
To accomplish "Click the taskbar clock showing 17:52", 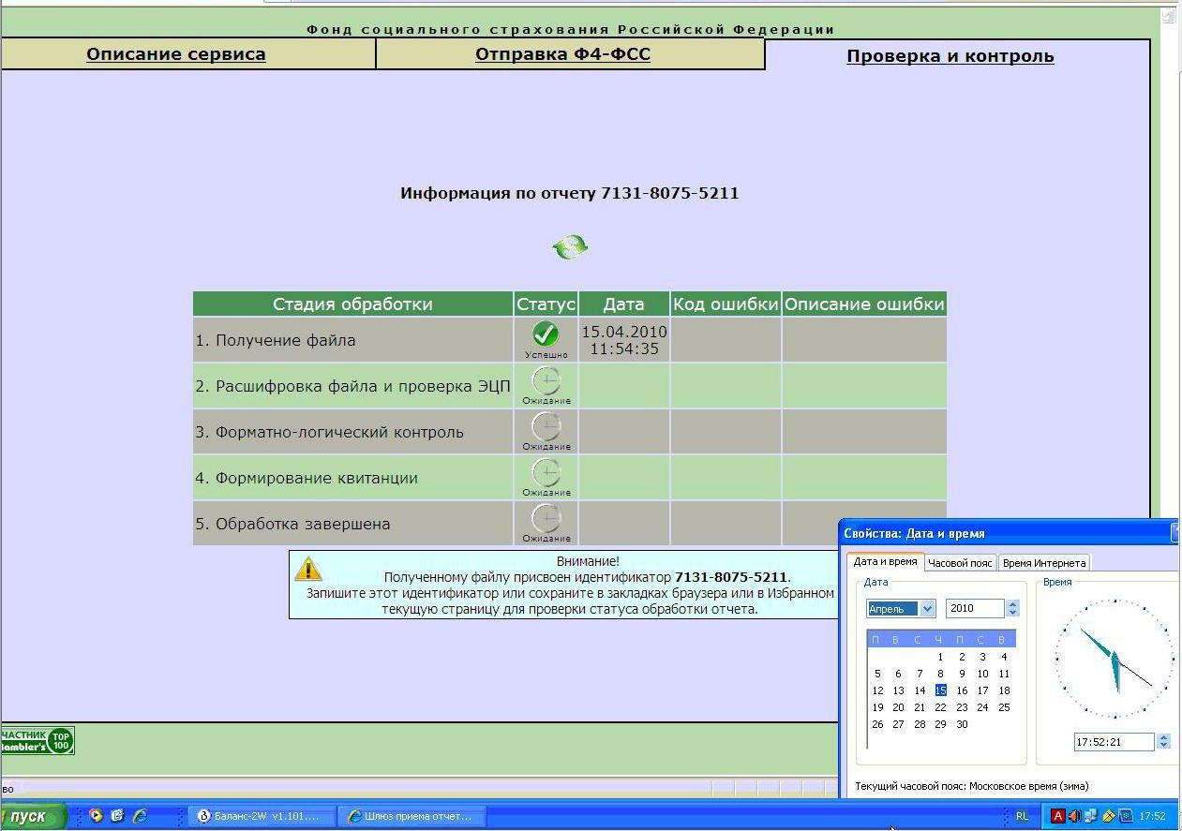I will pos(1152,816).
